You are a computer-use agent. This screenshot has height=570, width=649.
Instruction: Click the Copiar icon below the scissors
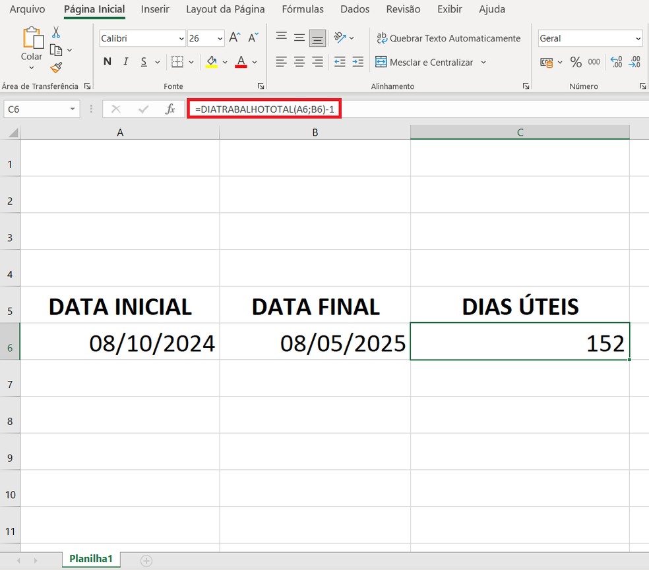click(57, 49)
